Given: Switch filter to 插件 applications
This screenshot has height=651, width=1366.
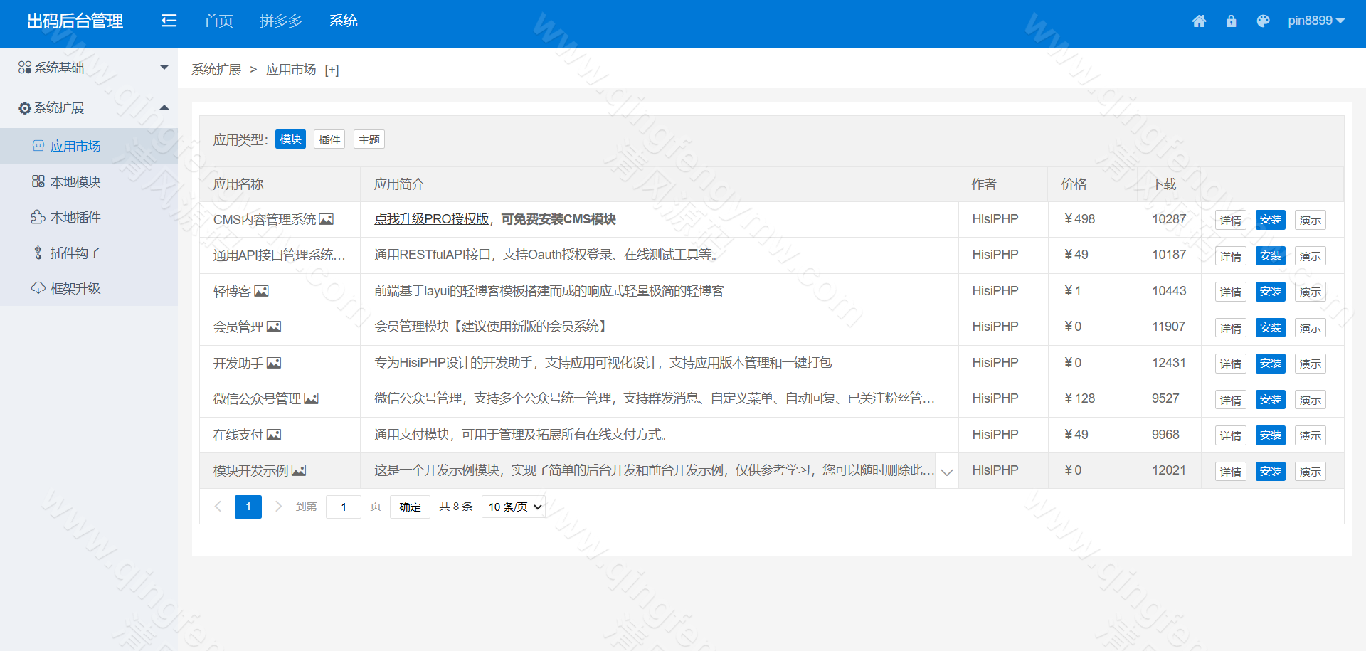Looking at the screenshot, I should (329, 139).
